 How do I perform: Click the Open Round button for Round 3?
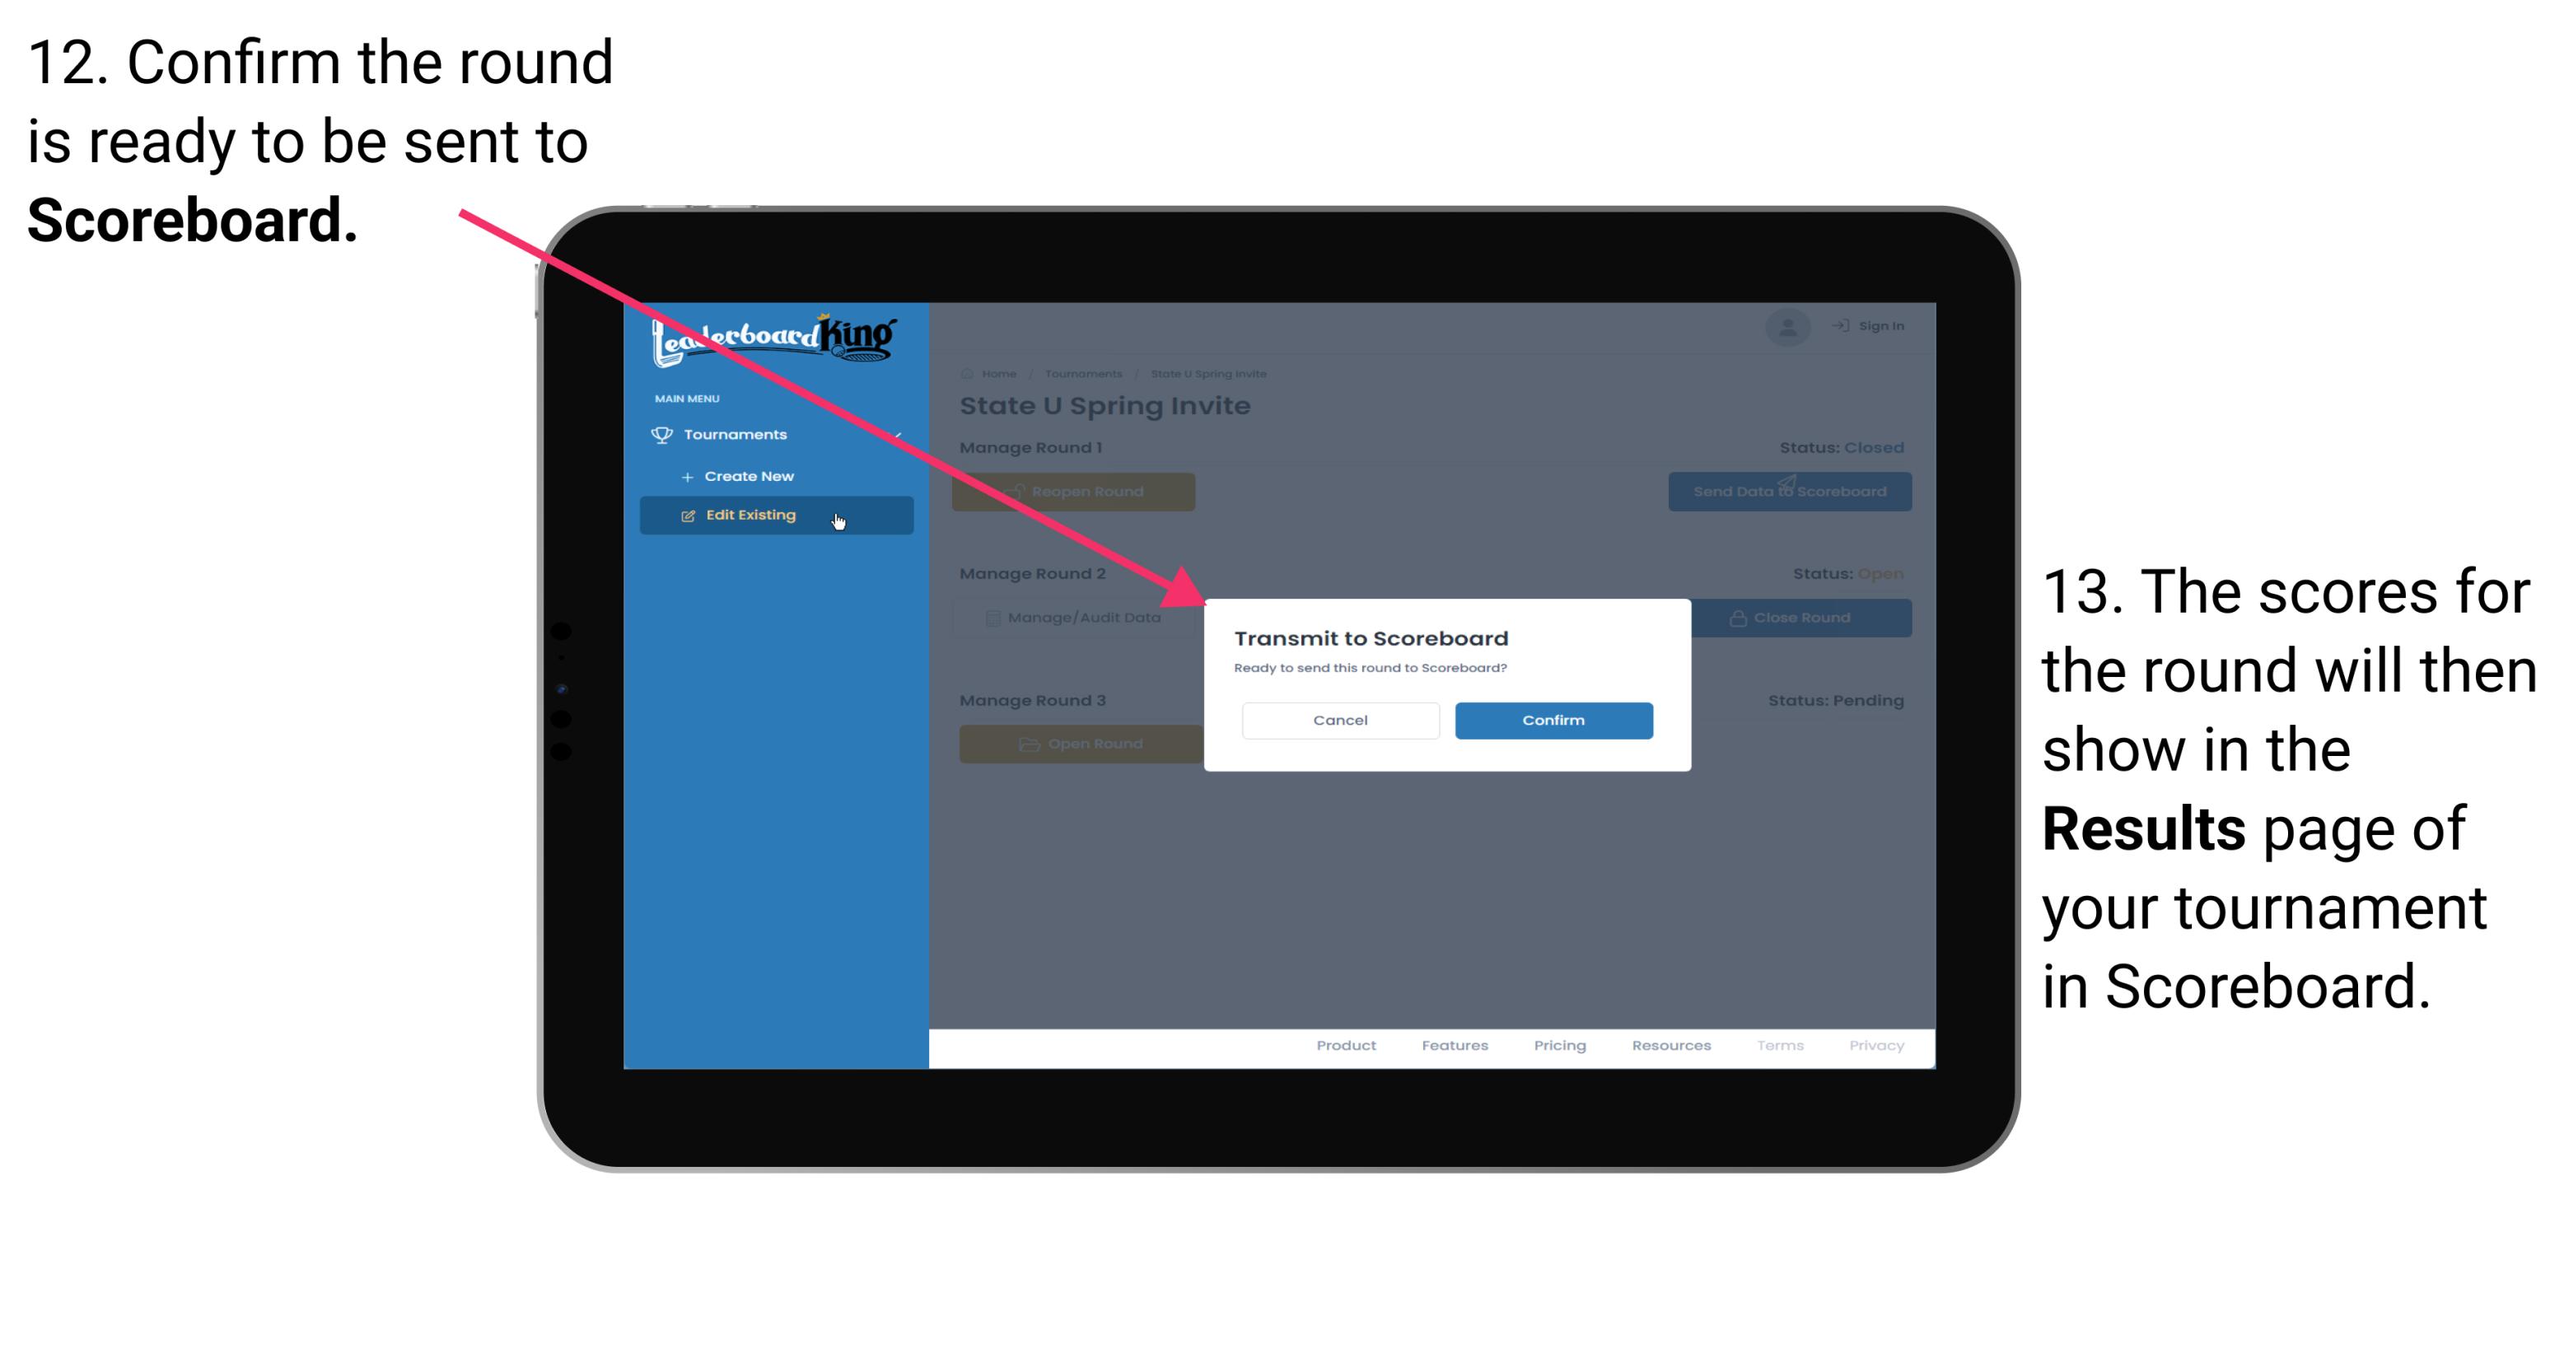click(1077, 744)
